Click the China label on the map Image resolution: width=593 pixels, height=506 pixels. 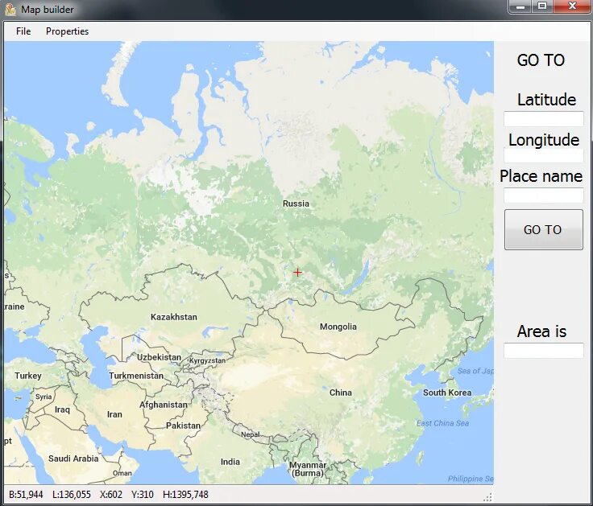pos(340,393)
